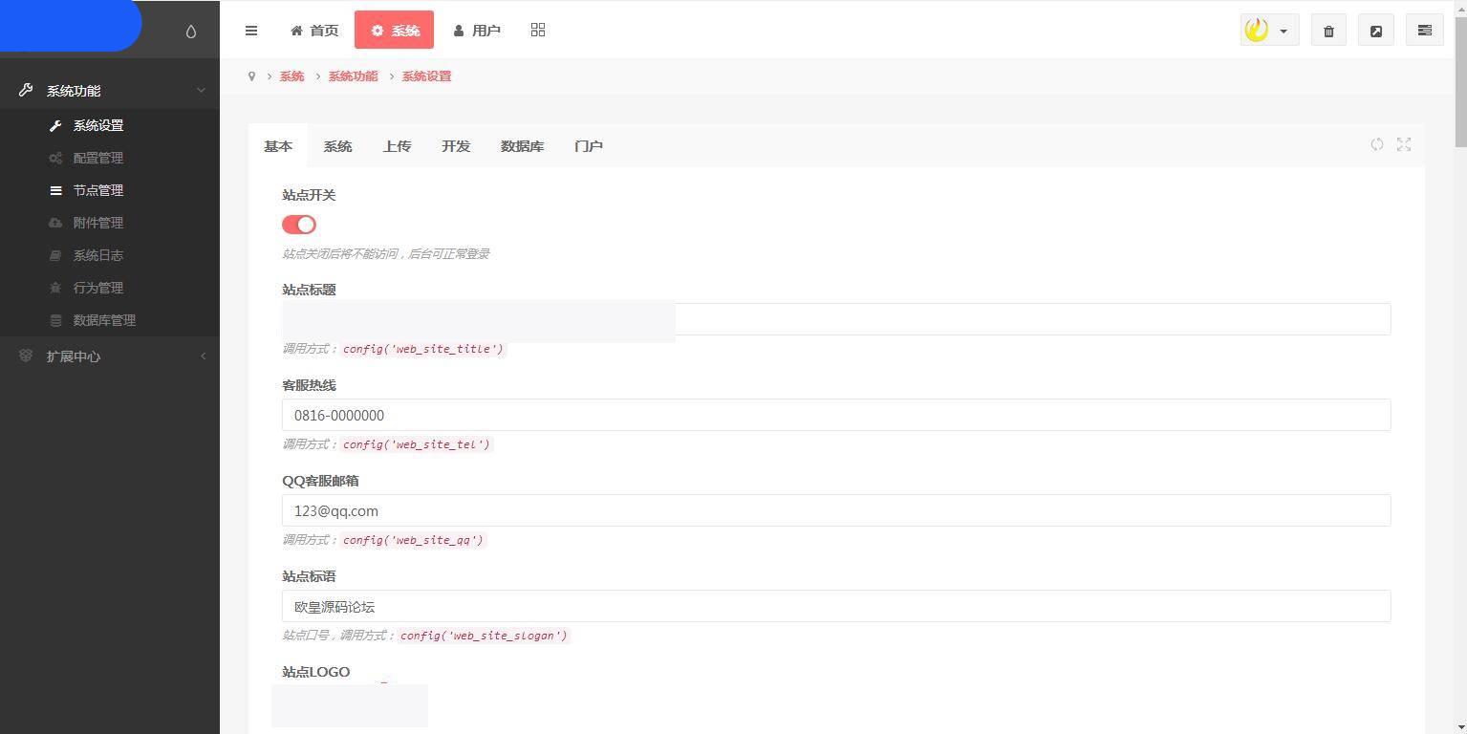Expand the 扩展中心 sidebar section
This screenshot has width=1467, height=734.
pyautogui.click(x=72, y=356)
